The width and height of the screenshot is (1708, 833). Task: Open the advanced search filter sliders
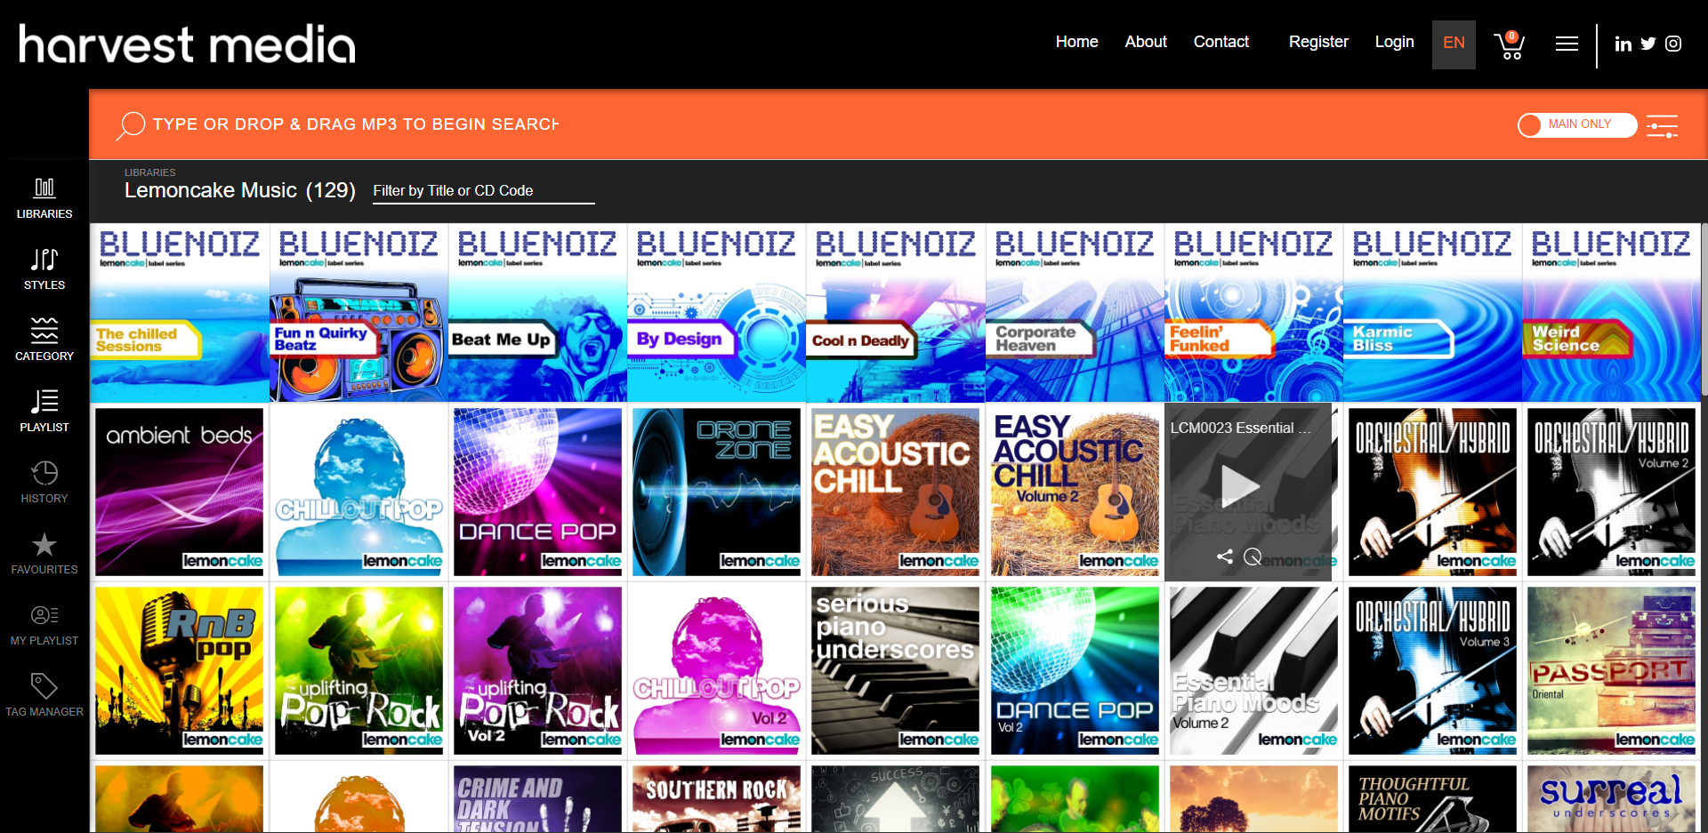[x=1662, y=126]
